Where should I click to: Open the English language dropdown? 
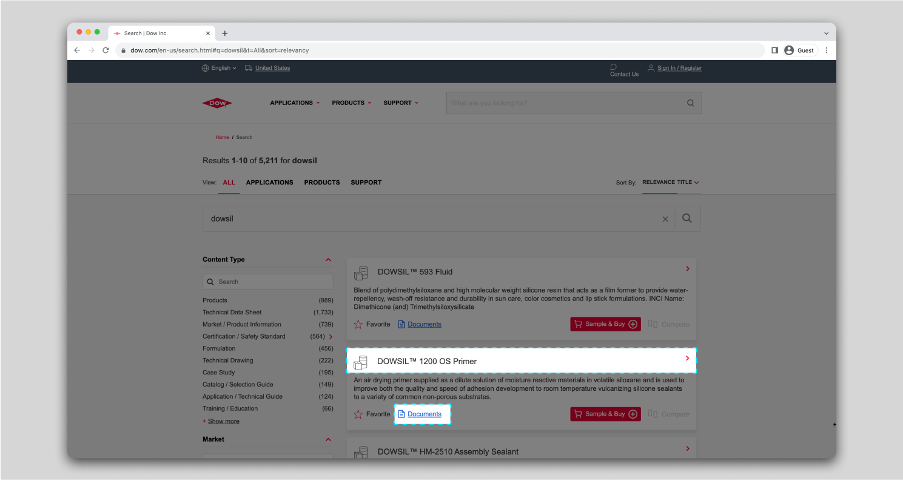click(219, 68)
